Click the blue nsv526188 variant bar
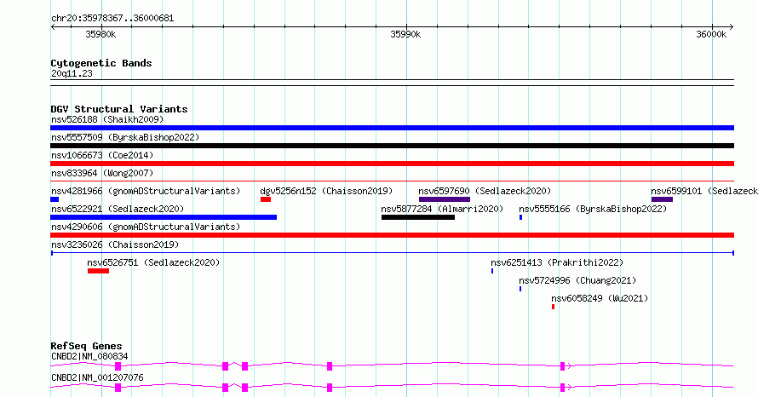Image resolution: width=758 pixels, height=397 pixels. (392, 128)
